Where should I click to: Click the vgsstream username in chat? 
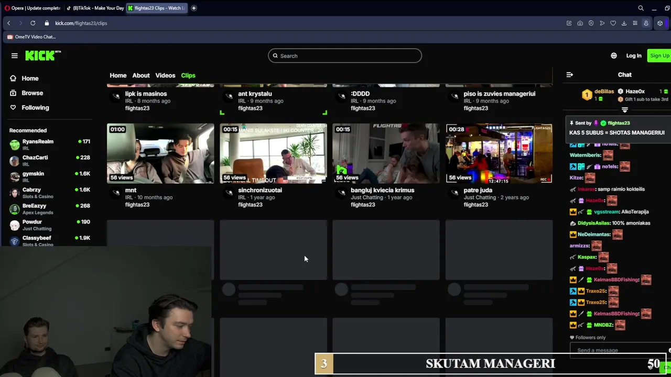pos(607,212)
